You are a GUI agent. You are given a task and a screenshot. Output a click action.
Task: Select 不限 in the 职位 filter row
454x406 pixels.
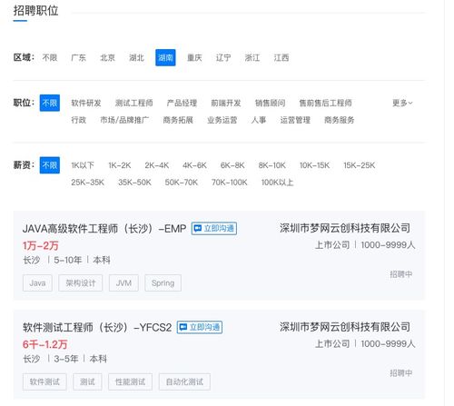tap(50, 103)
